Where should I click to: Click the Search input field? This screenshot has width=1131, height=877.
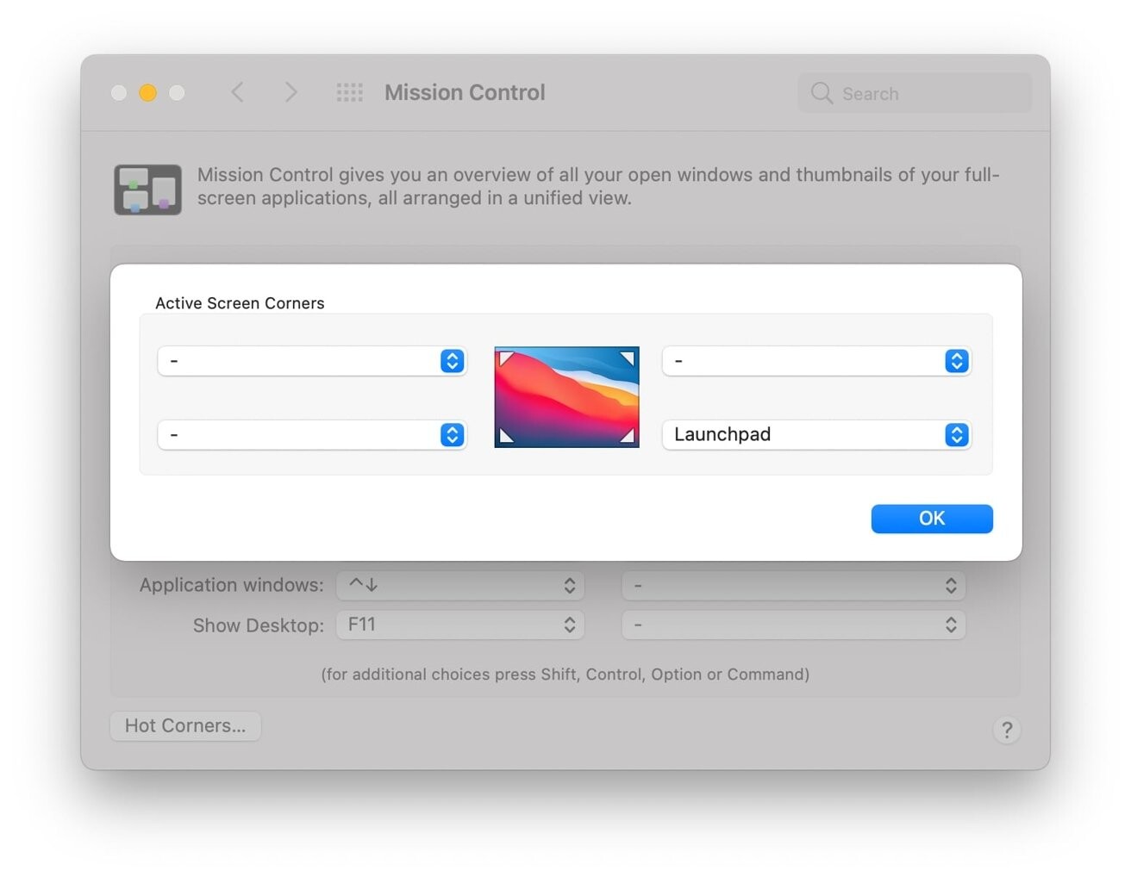pyautogui.click(x=914, y=93)
